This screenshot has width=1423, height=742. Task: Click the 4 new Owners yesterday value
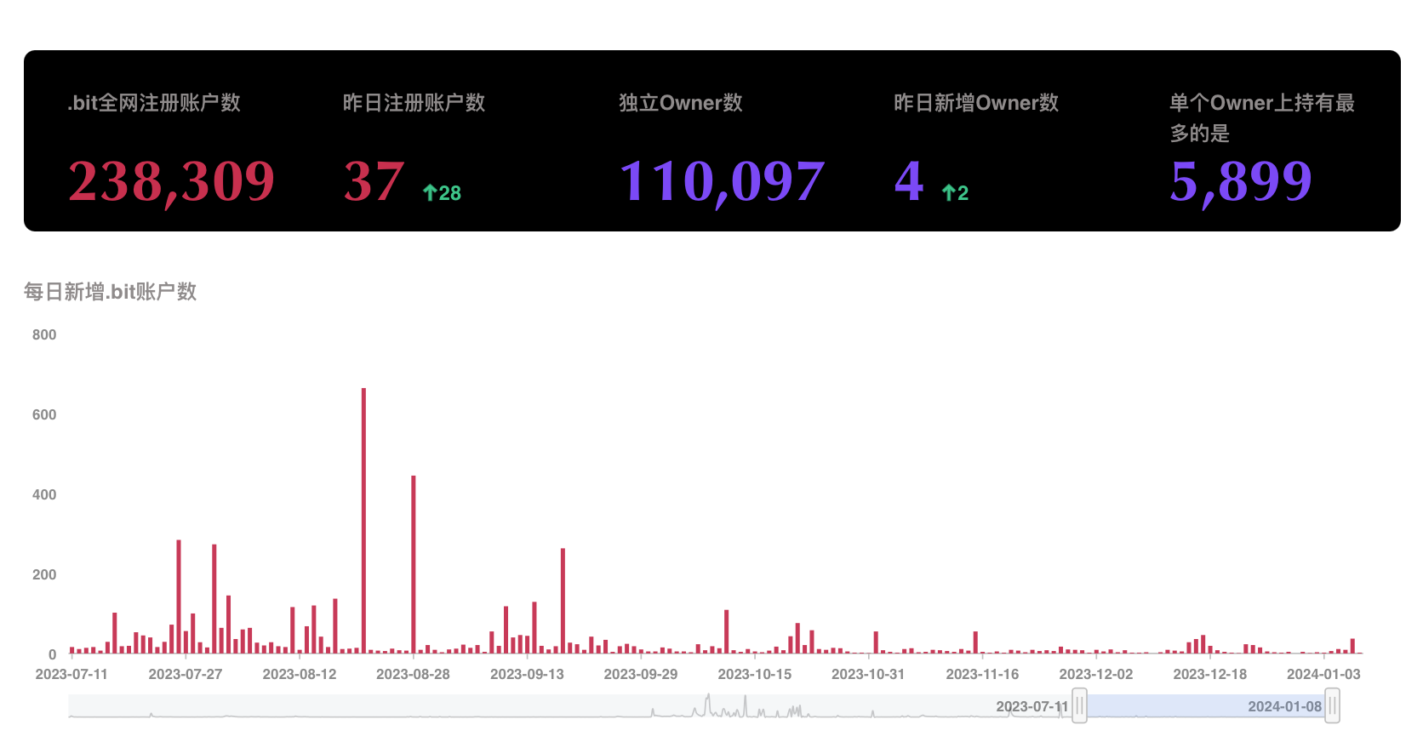pyautogui.click(x=909, y=180)
